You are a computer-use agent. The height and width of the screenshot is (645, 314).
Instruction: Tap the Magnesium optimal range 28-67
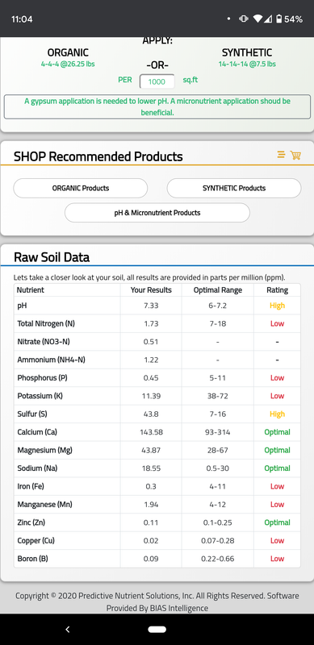pos(218,451)
